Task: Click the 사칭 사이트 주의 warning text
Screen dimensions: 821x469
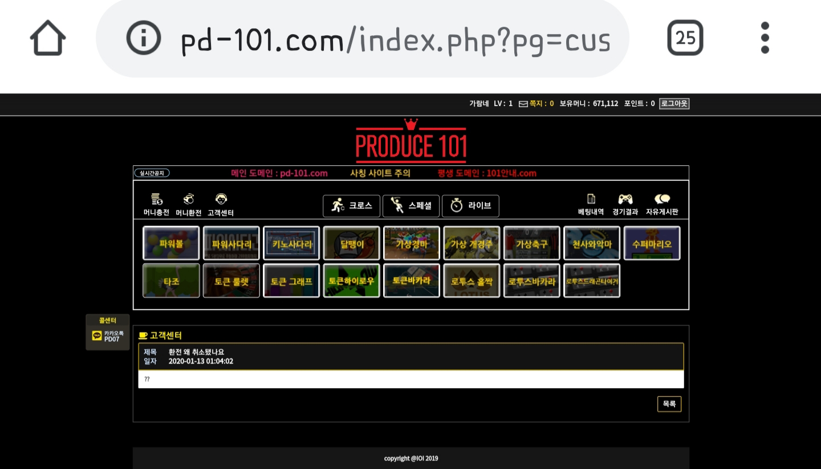Action: click(x=380, y=173)
